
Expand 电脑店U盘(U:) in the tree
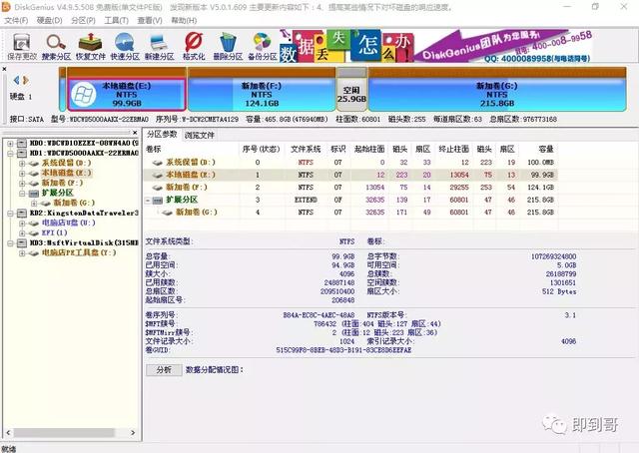[x=22, y=224]
